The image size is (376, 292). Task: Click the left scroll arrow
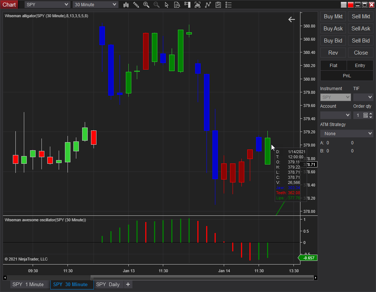pos(5,278)
